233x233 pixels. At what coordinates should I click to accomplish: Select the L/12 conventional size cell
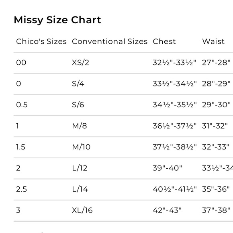click(80, 168)
